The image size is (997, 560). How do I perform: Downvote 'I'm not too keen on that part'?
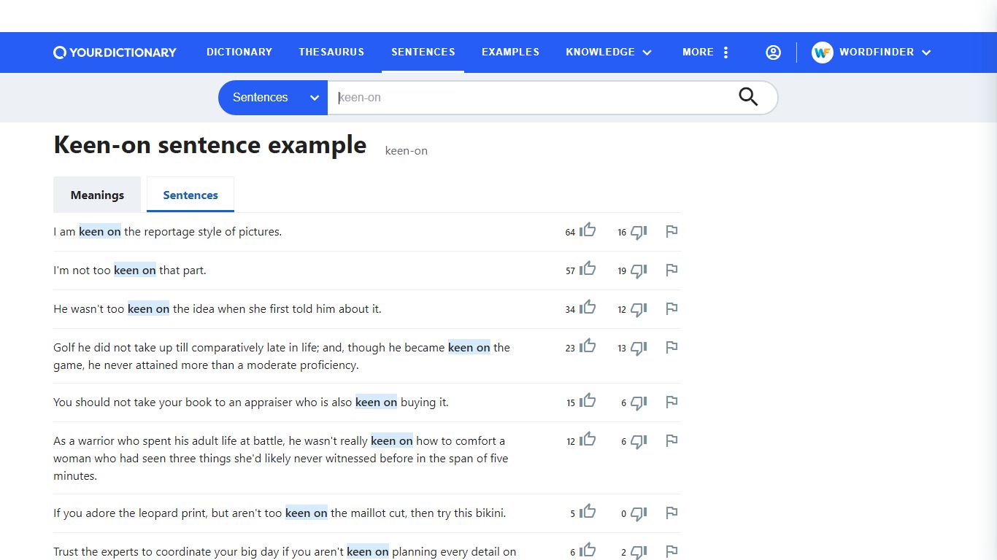coord(639,271)
